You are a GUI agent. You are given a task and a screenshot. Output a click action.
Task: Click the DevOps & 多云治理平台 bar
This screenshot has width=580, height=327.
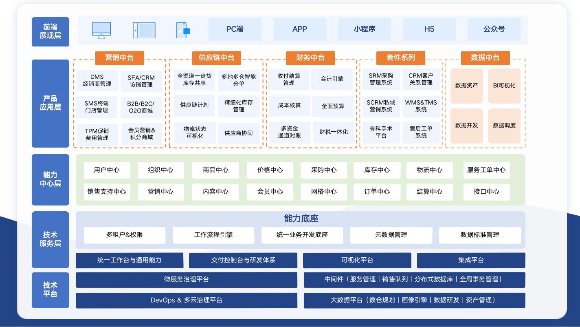click(187, 300)
